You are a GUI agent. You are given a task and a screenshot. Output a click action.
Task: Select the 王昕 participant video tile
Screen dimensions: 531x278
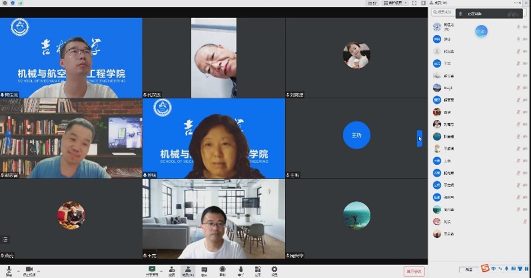(356, 138)
